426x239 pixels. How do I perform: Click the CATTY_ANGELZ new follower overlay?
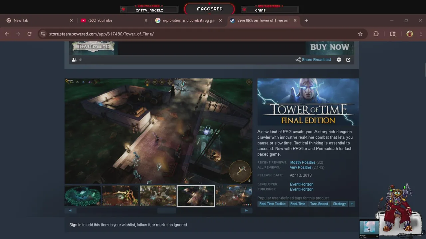(x=149, y=9)
